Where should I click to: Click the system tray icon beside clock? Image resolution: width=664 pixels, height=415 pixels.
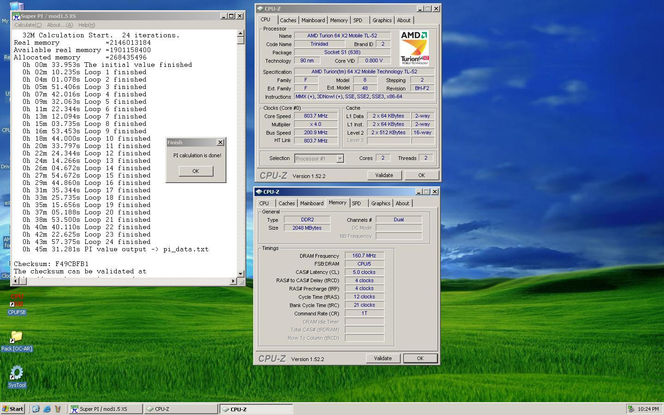[630, 409]
